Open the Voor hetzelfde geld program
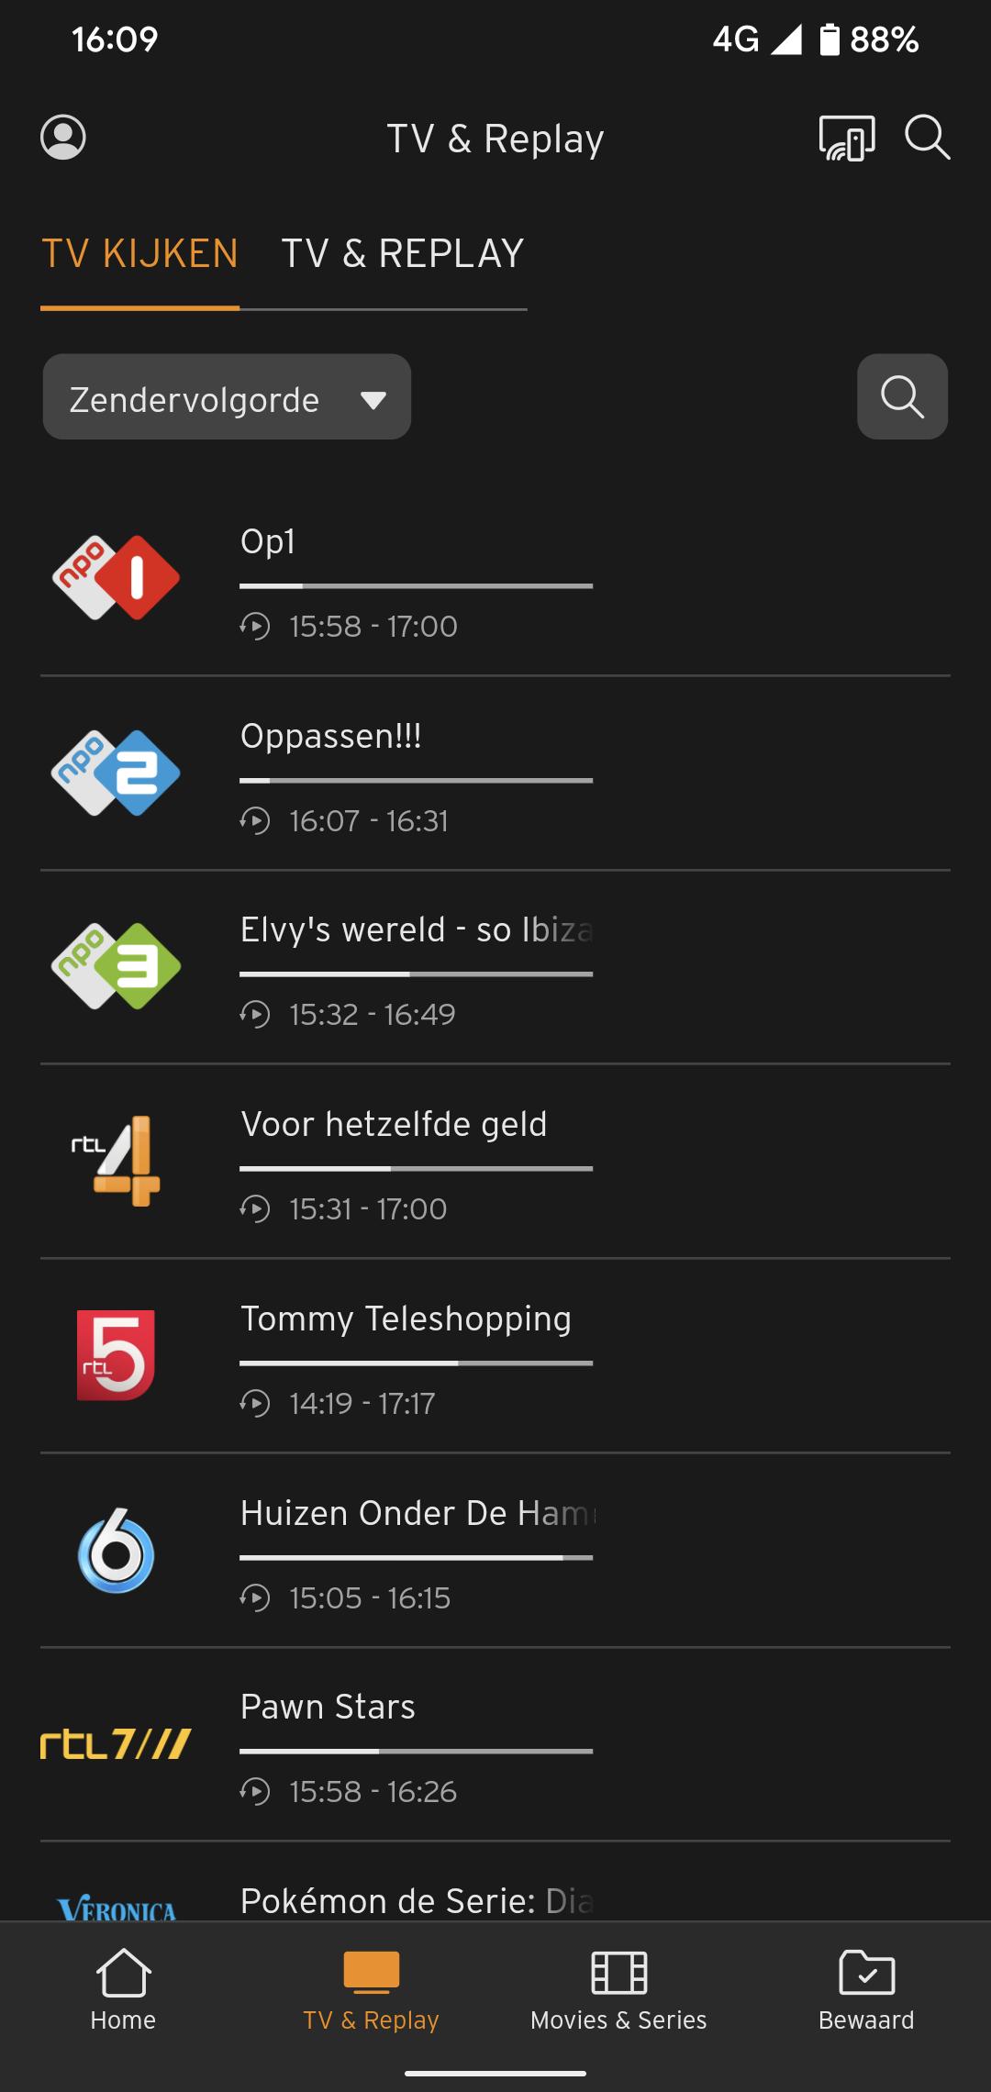Screen dimensions: 991x2092 click(x=394, y=1125)
